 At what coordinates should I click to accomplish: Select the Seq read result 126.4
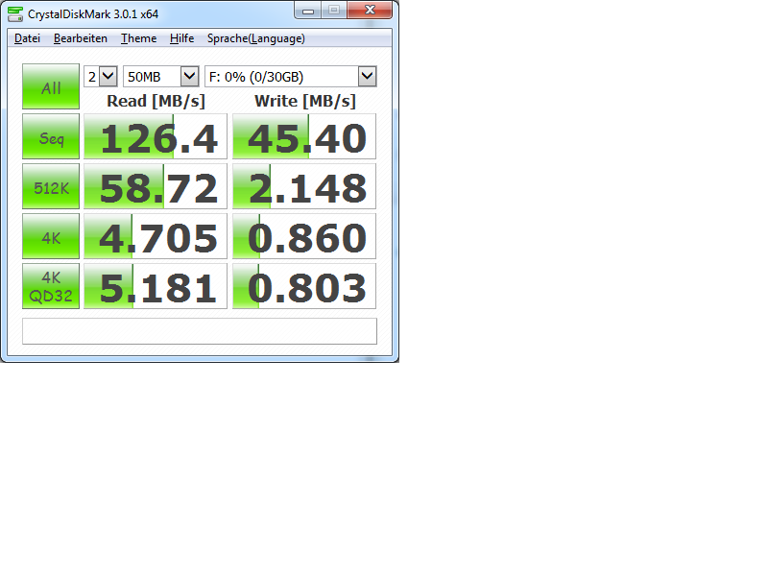(x=156, y=136)
